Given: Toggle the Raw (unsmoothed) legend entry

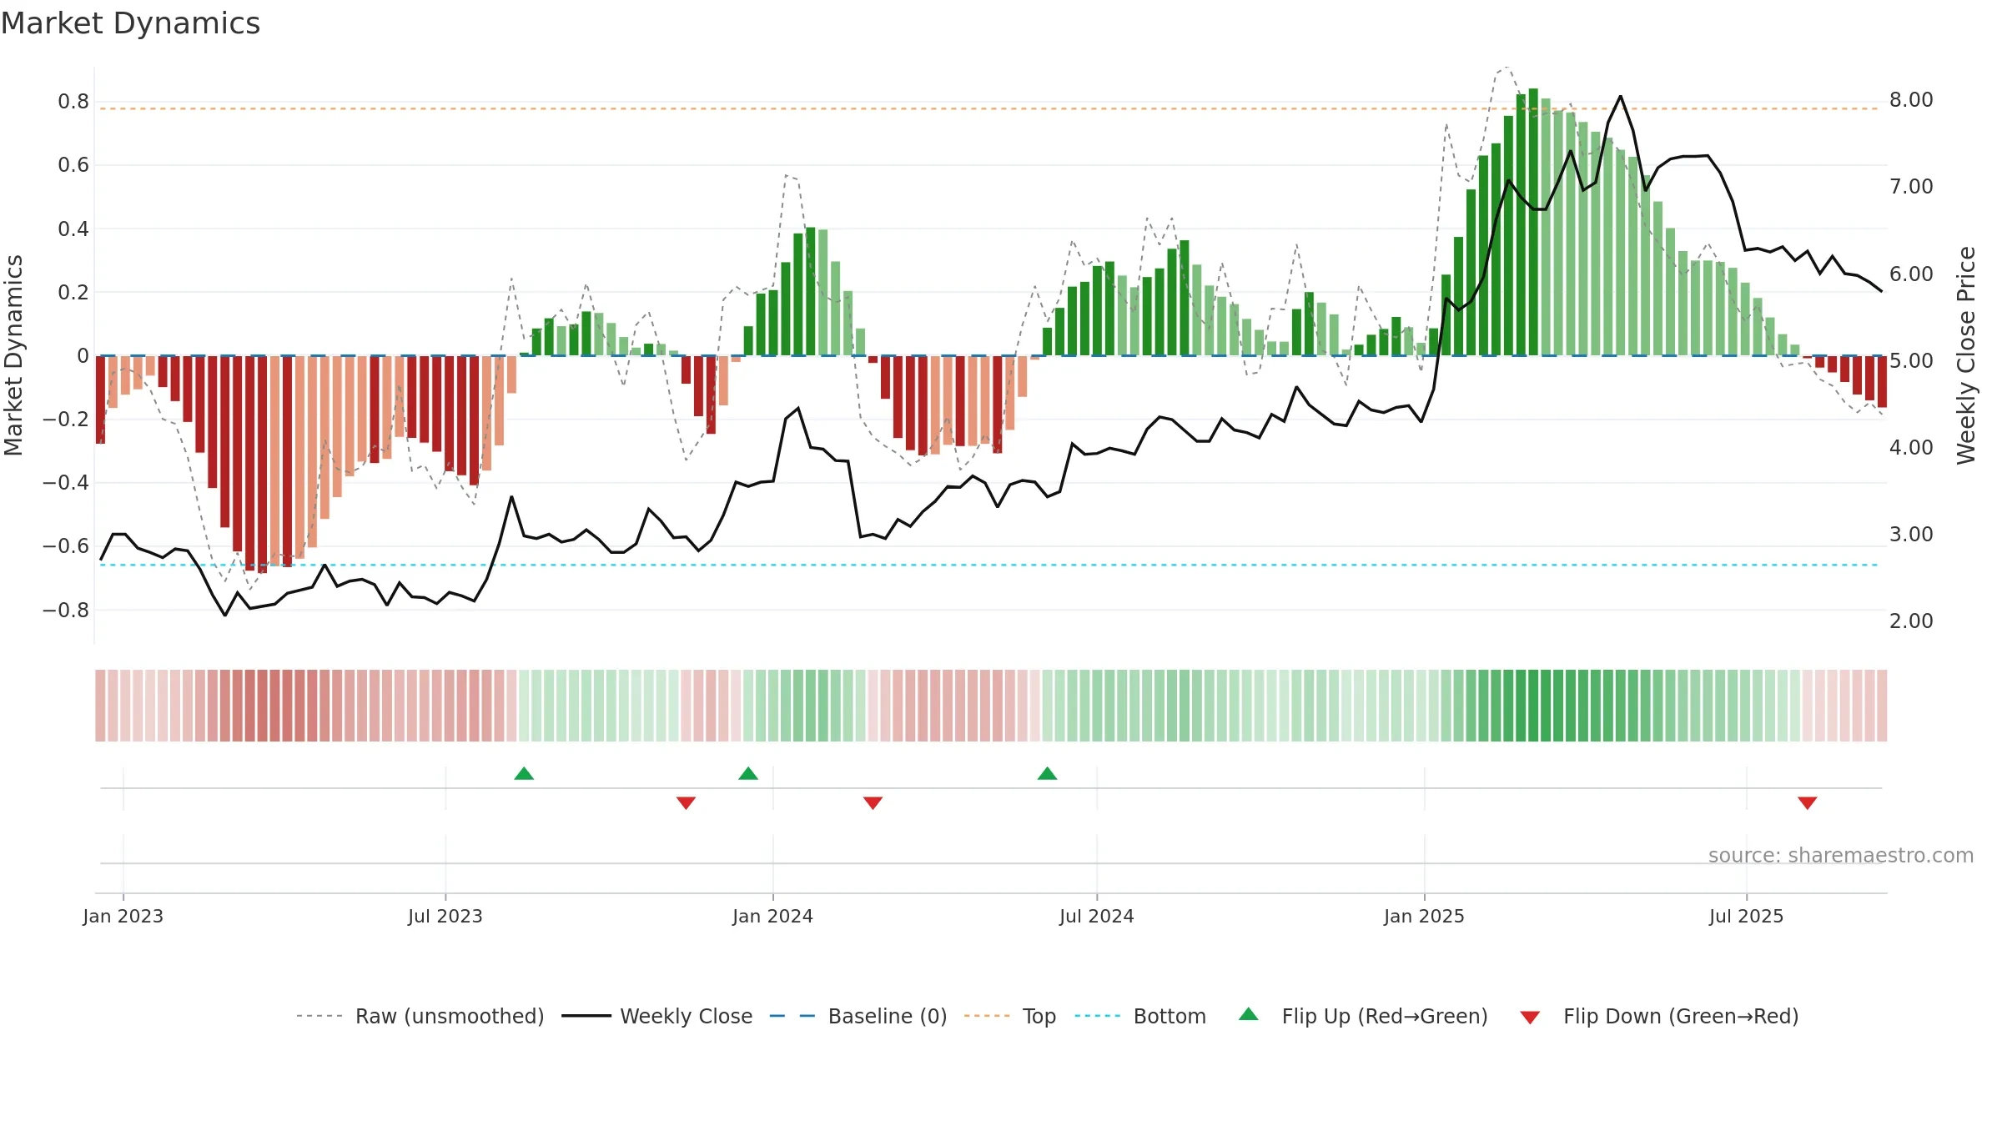Looking at the screenshot, I should click(x=420, y=1016).
